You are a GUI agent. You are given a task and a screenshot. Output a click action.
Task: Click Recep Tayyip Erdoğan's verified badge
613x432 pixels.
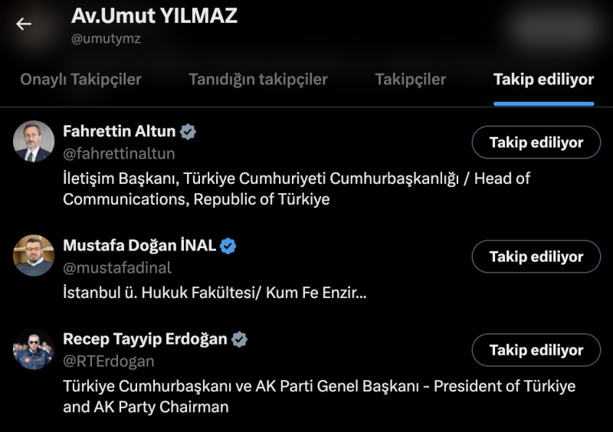tap(240, 339)
